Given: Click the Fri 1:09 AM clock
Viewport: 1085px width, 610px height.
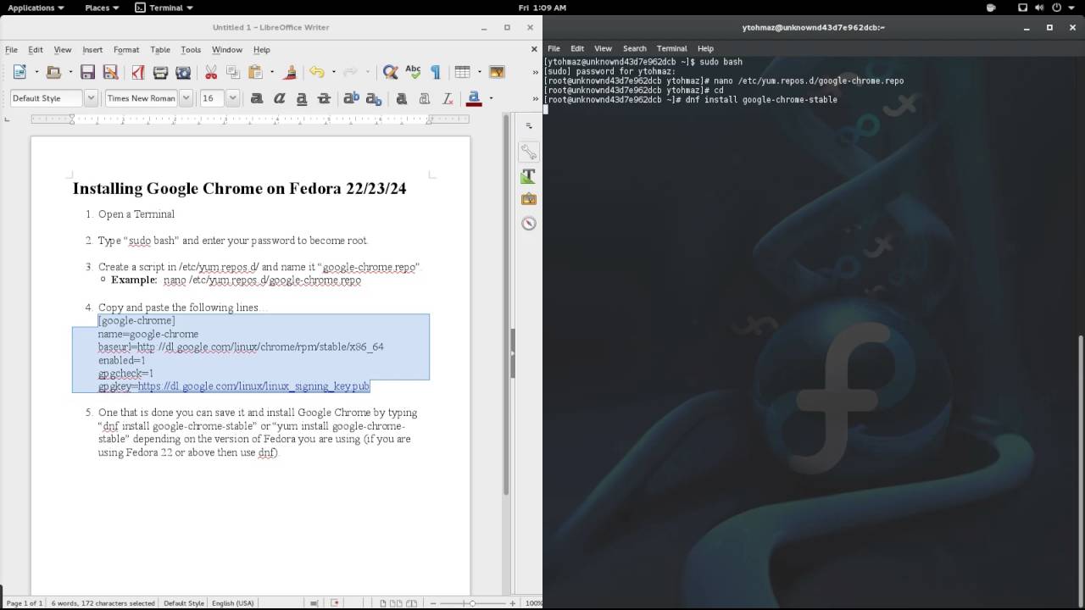Looking at the screenshot, I should click(x=542, y=8).
